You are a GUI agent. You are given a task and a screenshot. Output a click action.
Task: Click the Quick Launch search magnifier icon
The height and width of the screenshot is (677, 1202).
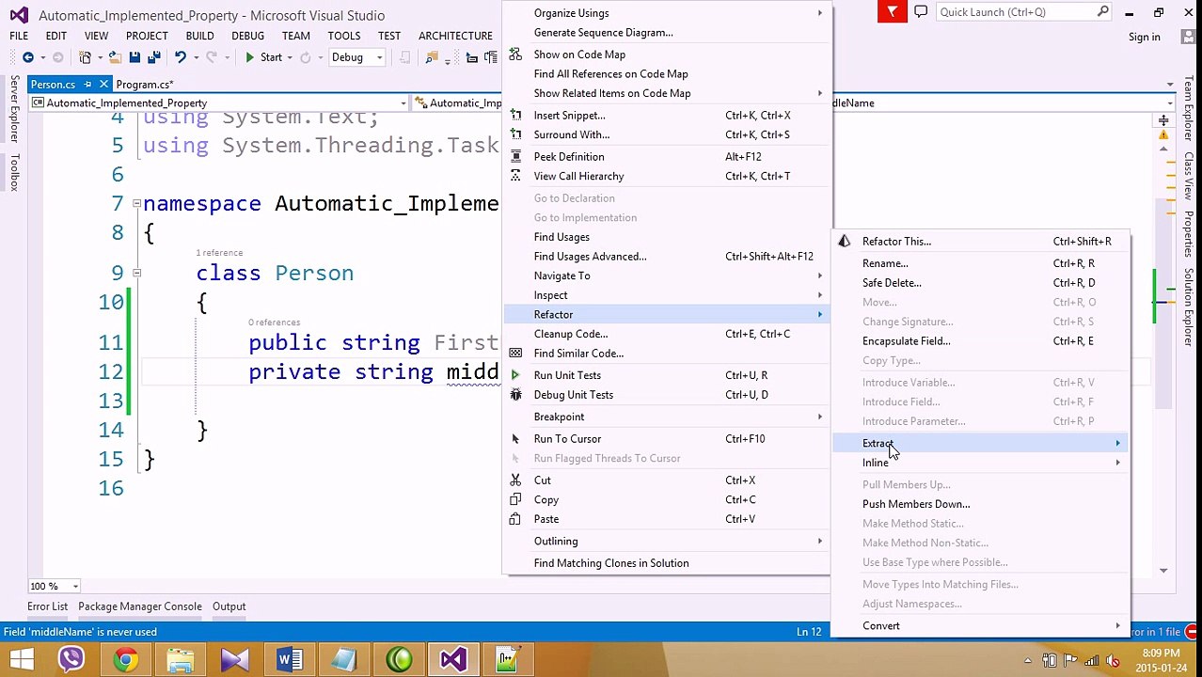1102,12
